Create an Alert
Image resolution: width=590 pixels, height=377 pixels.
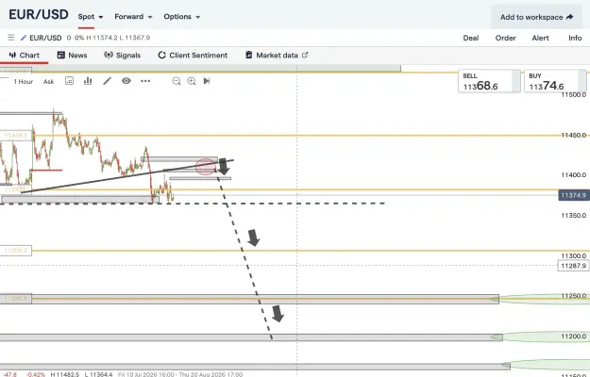tap(540, 38)
